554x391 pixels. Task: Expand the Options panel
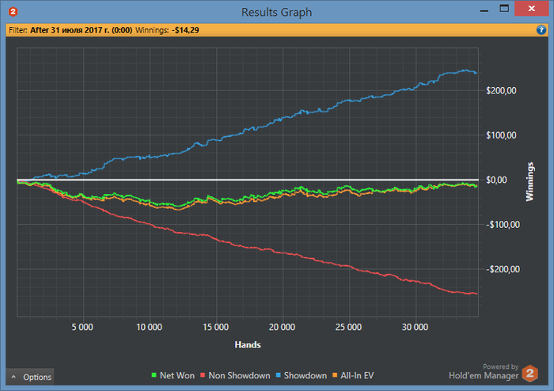30,377
